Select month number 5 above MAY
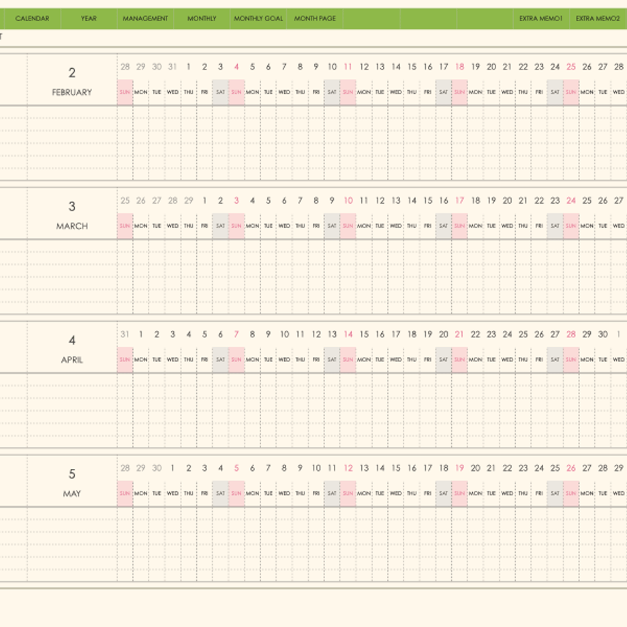 coord(72,474)
